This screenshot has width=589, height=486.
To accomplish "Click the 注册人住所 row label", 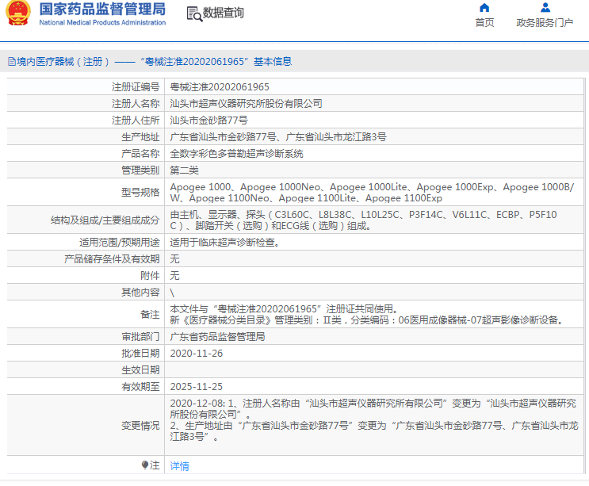I will (x=136, y=121).
